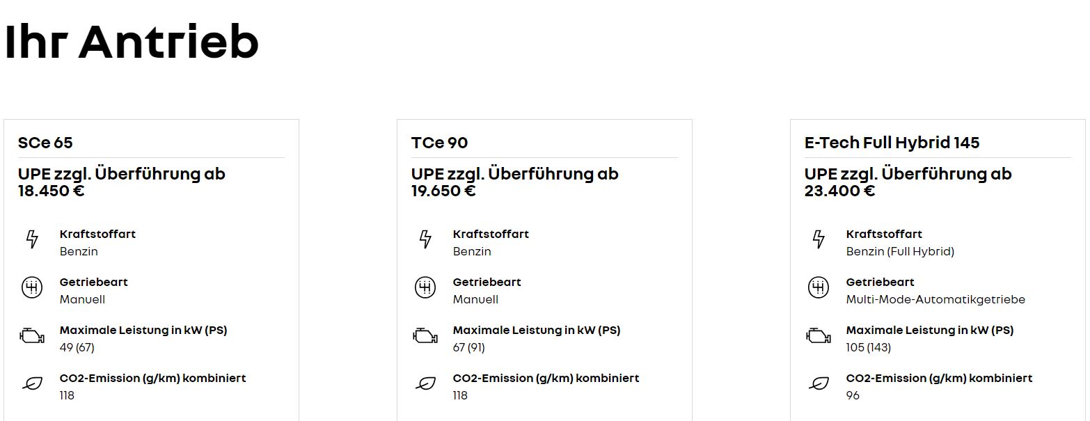Select the TCe 90 engine title

point(439,143)
